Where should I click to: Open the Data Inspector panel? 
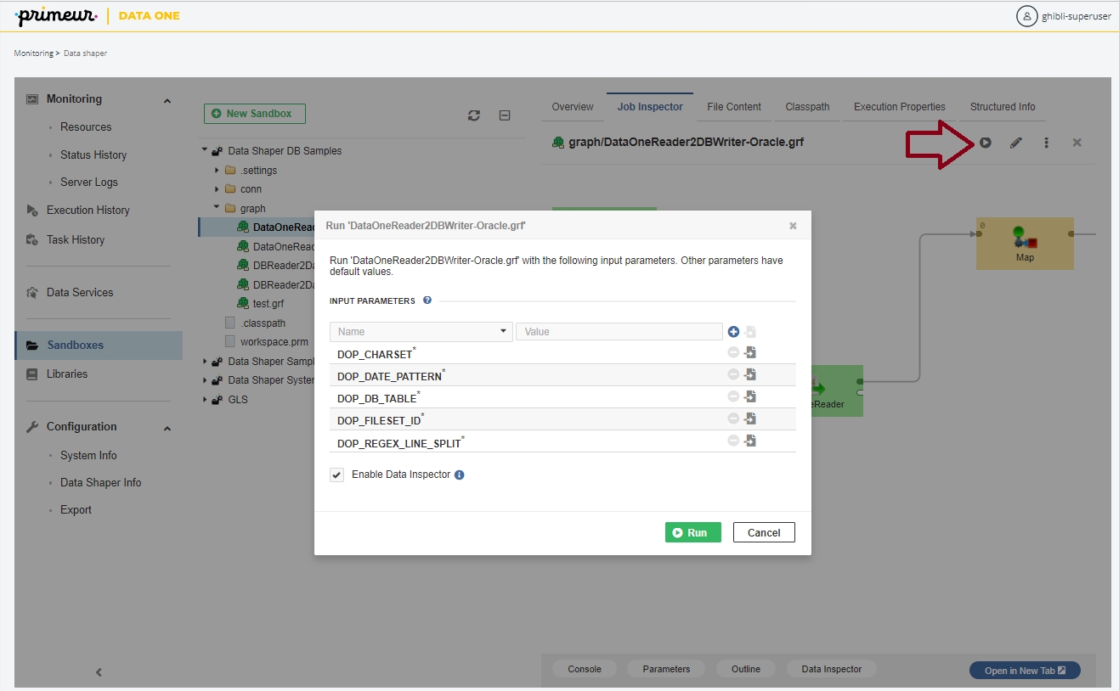pos(832,669)
